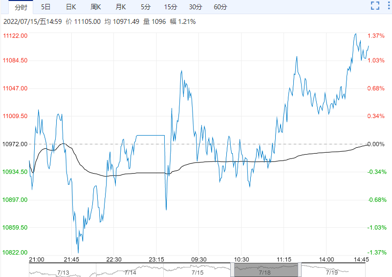This screenshot has width=392, height=277.
Task: Open the 日K daily candlestick tab
Action: tap(71, 7)
